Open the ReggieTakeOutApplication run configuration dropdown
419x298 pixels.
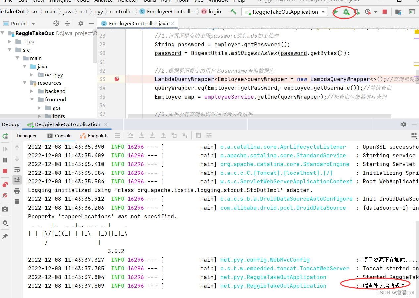(285, 12)
